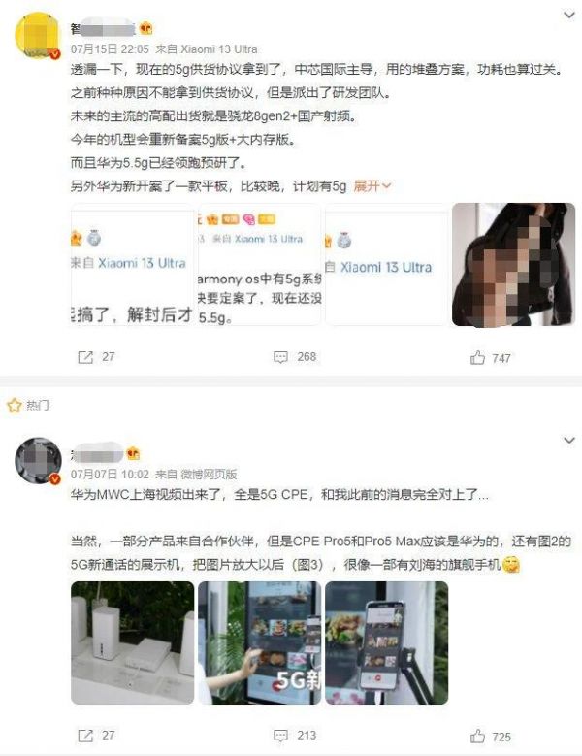This screenshot has width=582, height=756.
Task: Open second post's chevron options menu
Action: [569, 441]
